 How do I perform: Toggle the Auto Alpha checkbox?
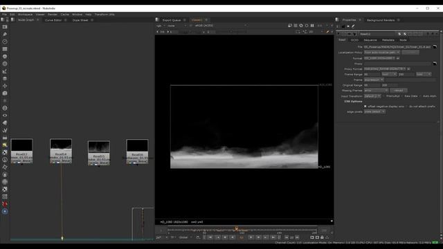[420, 96]
